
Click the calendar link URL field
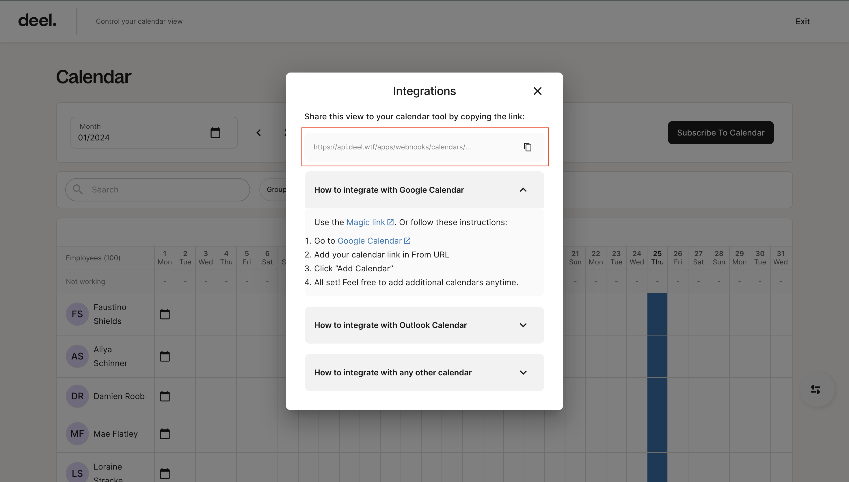coord(424,147)
